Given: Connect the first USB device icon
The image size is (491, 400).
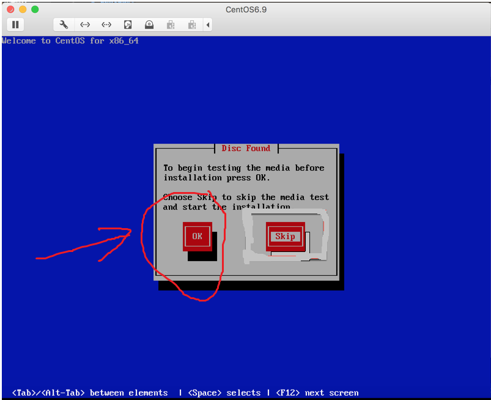Looking at the screenshot, I should click(x=171, y=24).
